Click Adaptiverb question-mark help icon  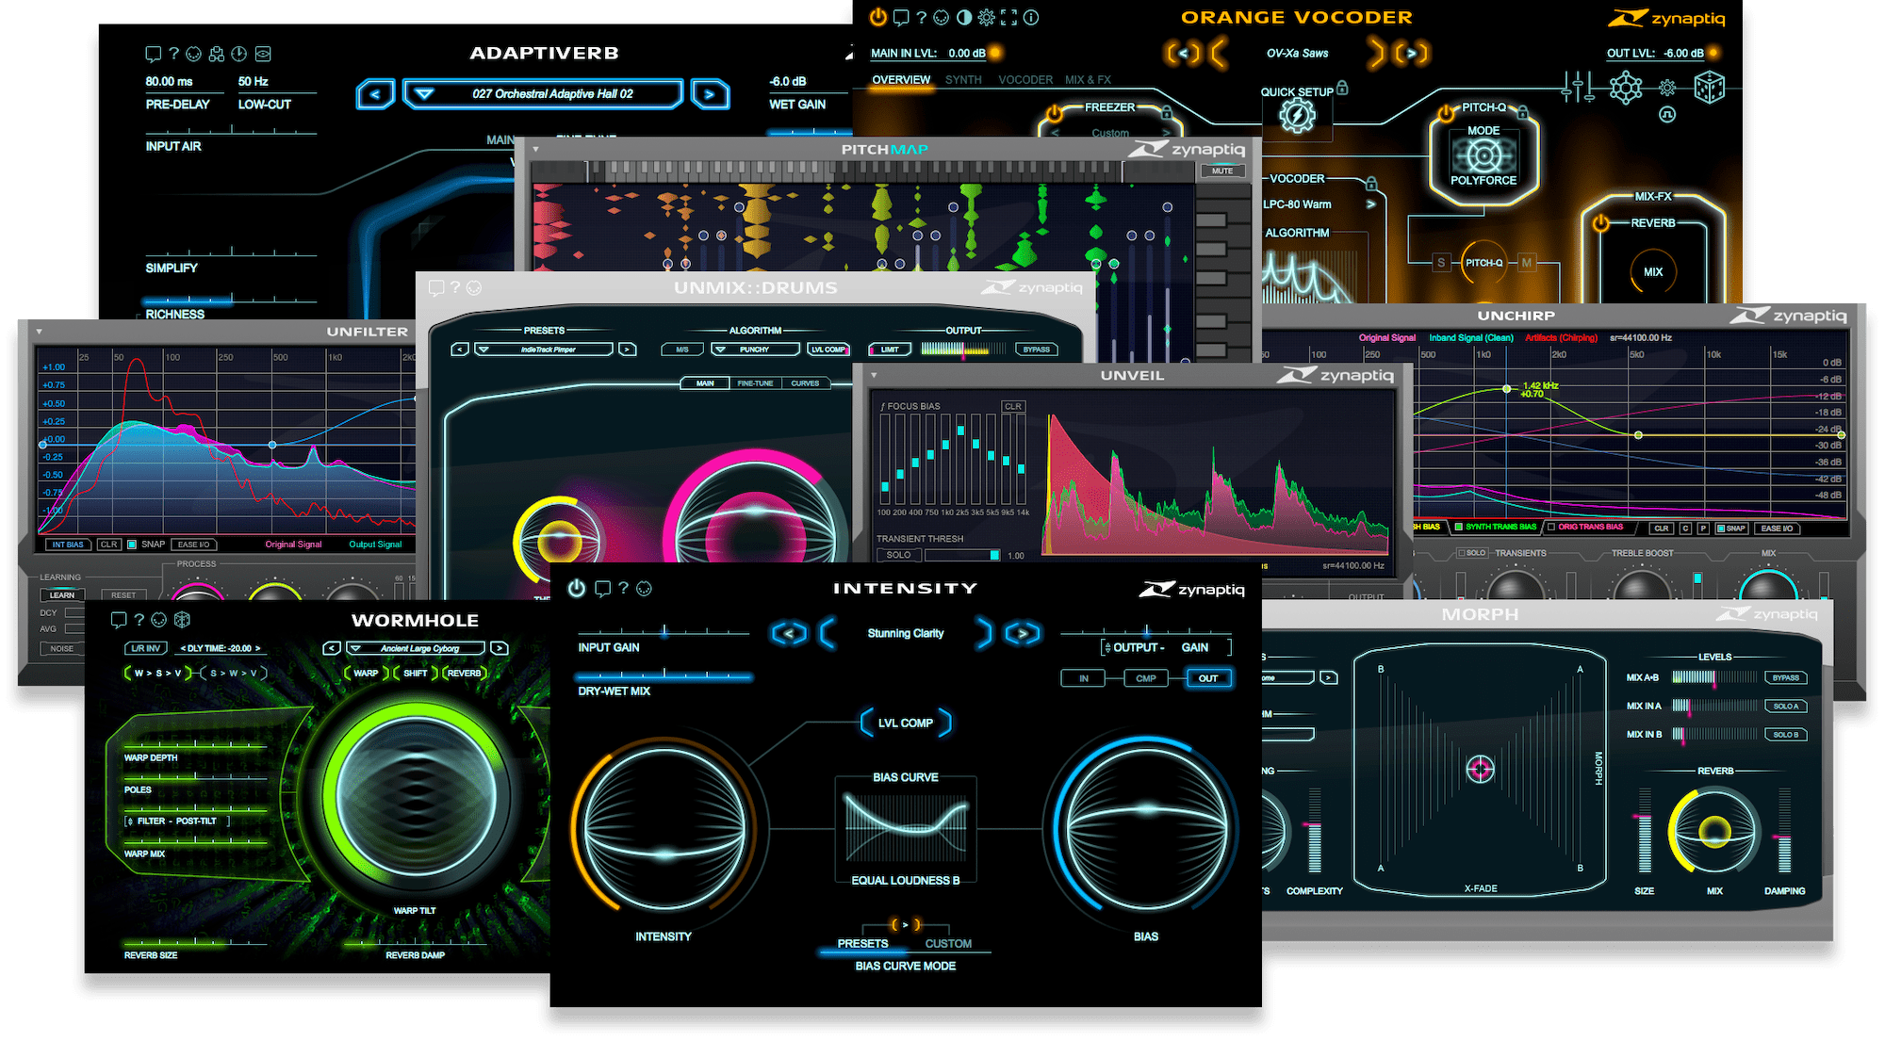(173, 54)
